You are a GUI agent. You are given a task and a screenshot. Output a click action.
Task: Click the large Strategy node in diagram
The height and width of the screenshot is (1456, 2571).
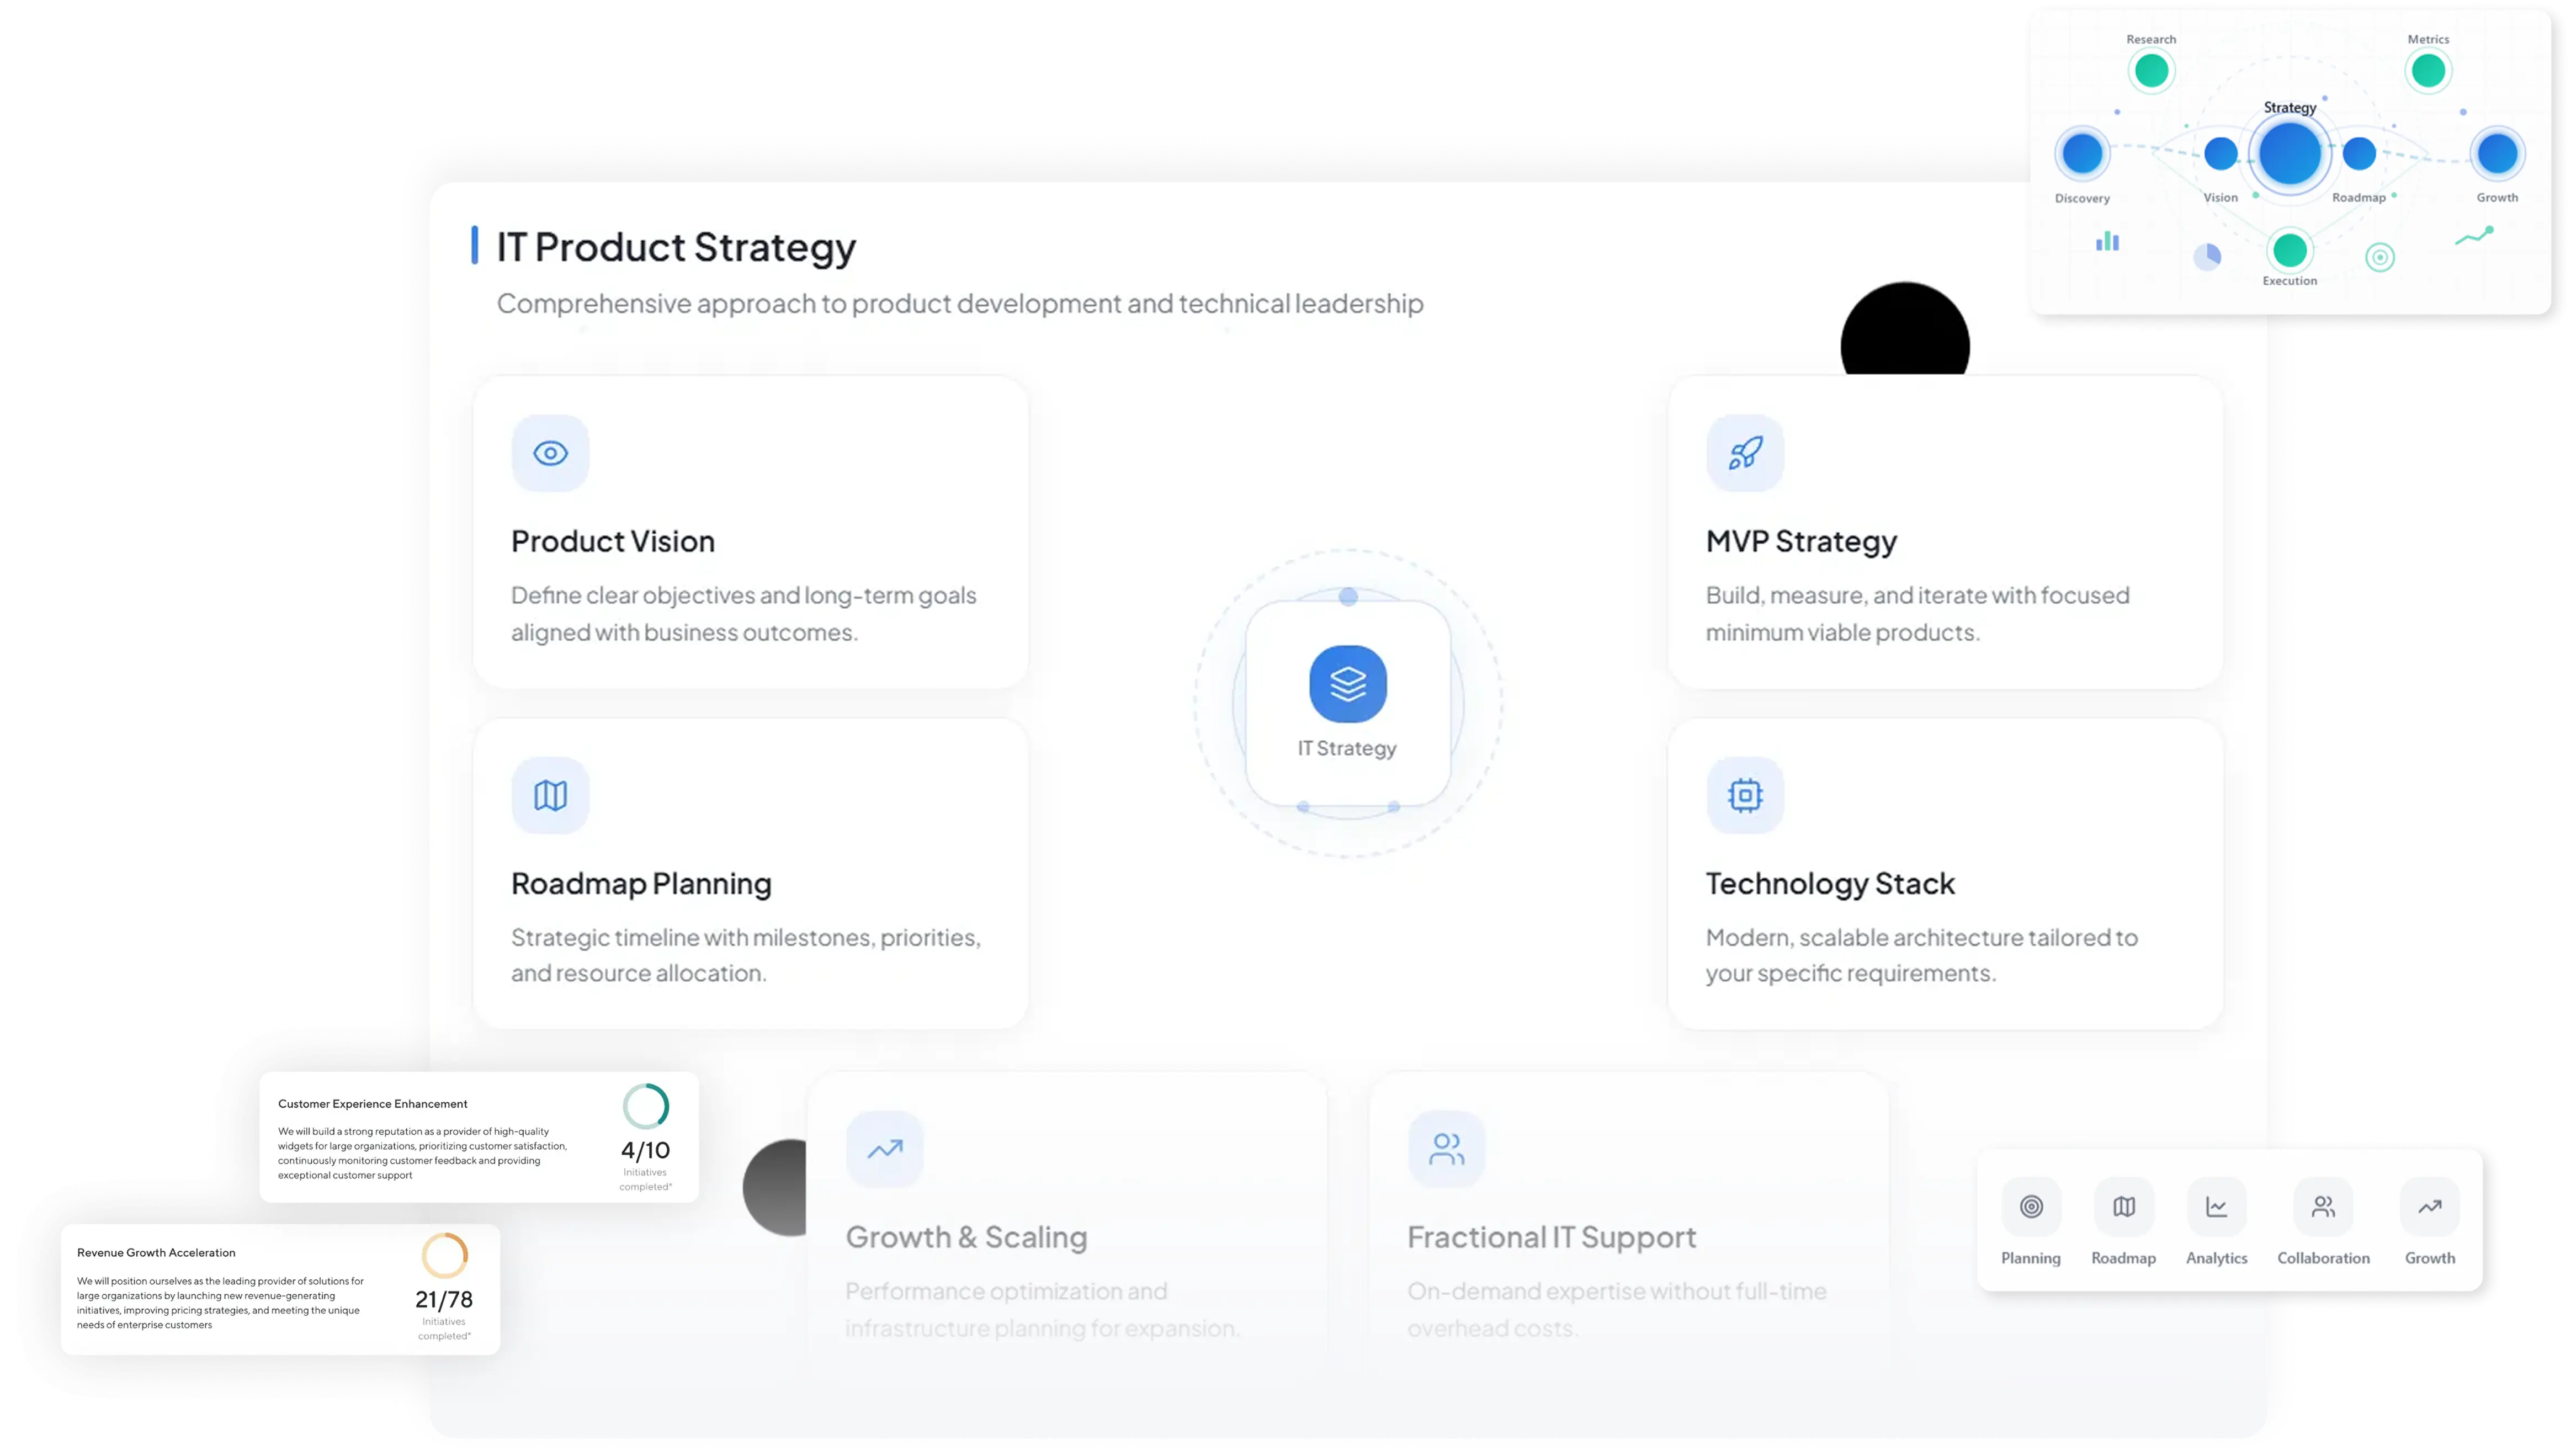(x=2290, y=153)
